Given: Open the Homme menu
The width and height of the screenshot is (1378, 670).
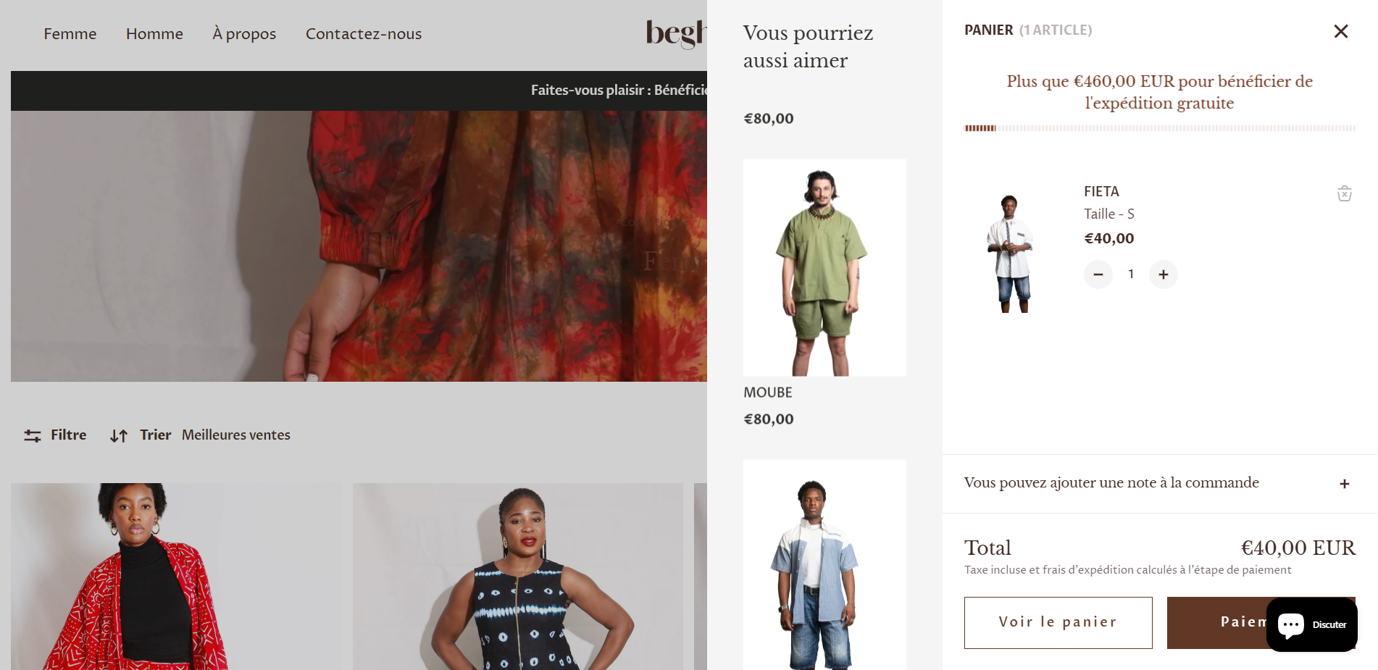Looking at the screenshot, I should (154, 34).
